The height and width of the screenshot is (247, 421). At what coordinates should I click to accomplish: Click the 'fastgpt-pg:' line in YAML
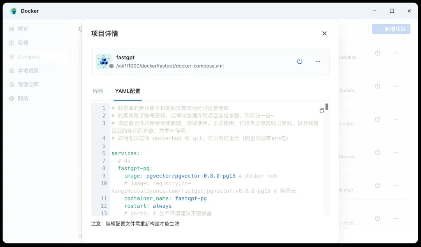point(135,168)
